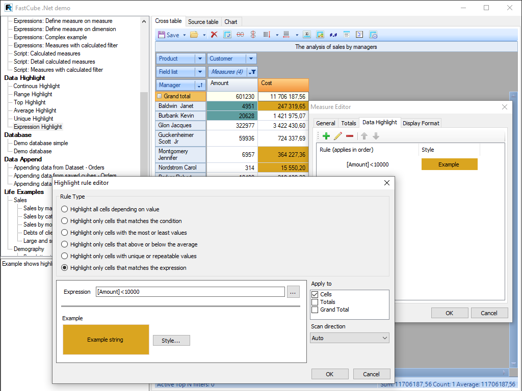Enable the Grand Total checkbox
The height and width of the screenshot is (391, 522).
click(315, 310)
